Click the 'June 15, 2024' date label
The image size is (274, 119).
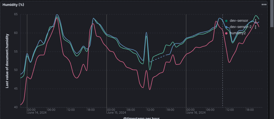pos(116,113)
